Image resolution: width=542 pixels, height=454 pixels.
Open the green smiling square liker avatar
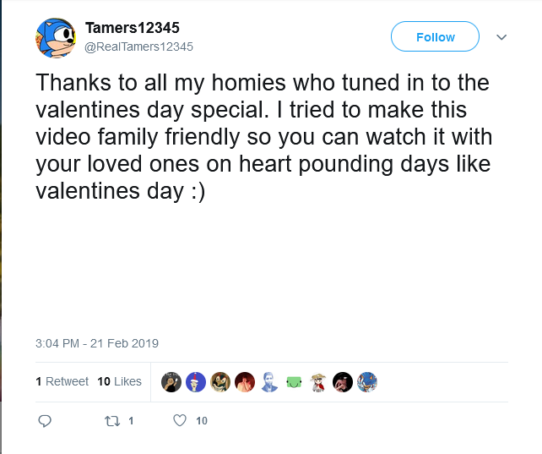tap(294, 382)
